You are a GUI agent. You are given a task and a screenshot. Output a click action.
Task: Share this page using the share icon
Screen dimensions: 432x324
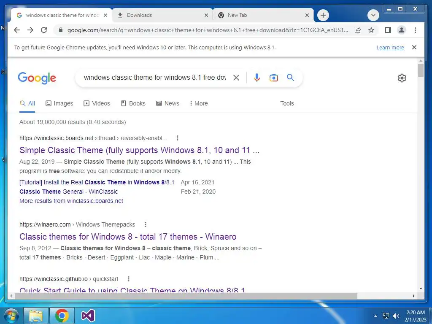coord(358,30)
